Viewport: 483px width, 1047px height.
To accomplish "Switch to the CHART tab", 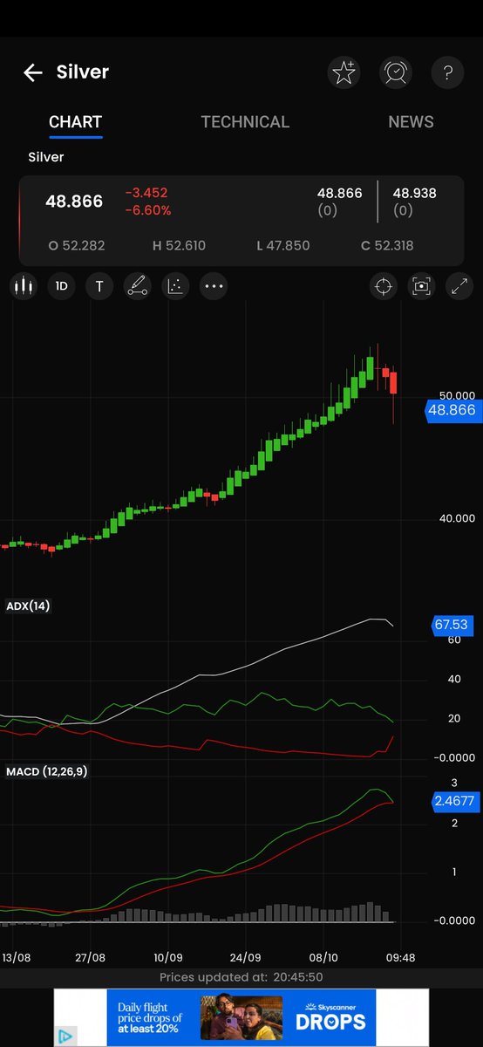I will pos(75,122).
